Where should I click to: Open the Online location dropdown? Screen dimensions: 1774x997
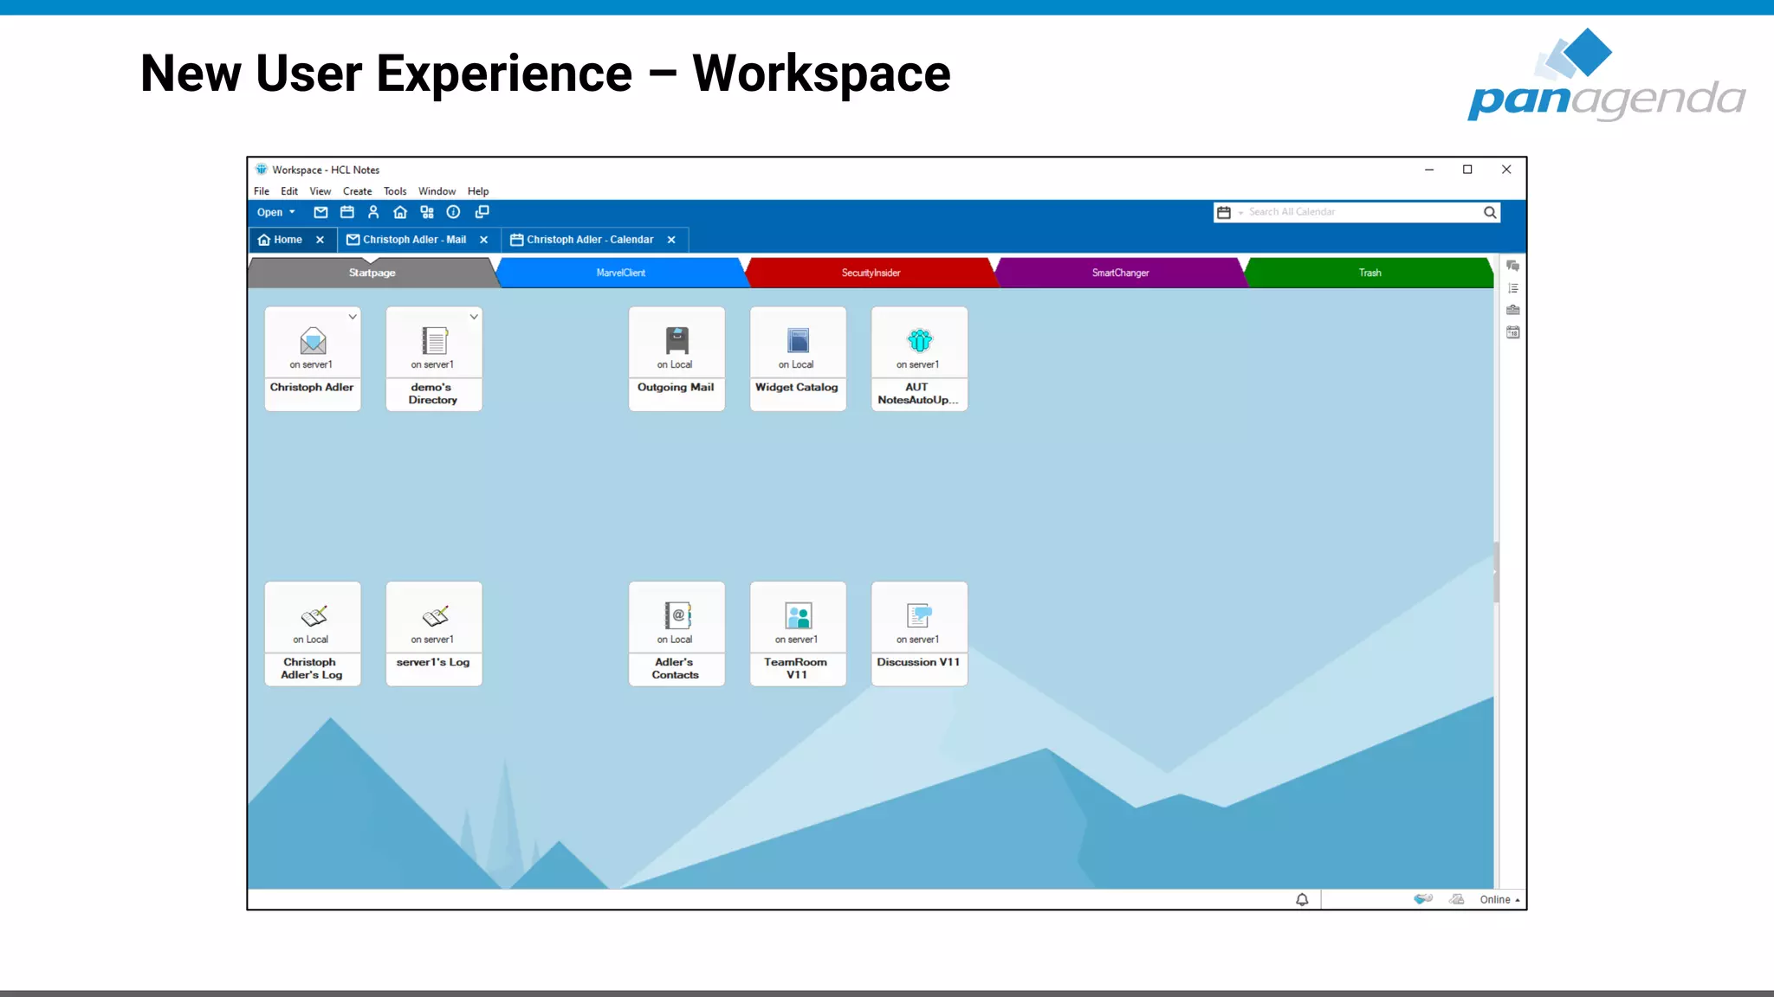pyautogui.click(x=1499, y=900)
